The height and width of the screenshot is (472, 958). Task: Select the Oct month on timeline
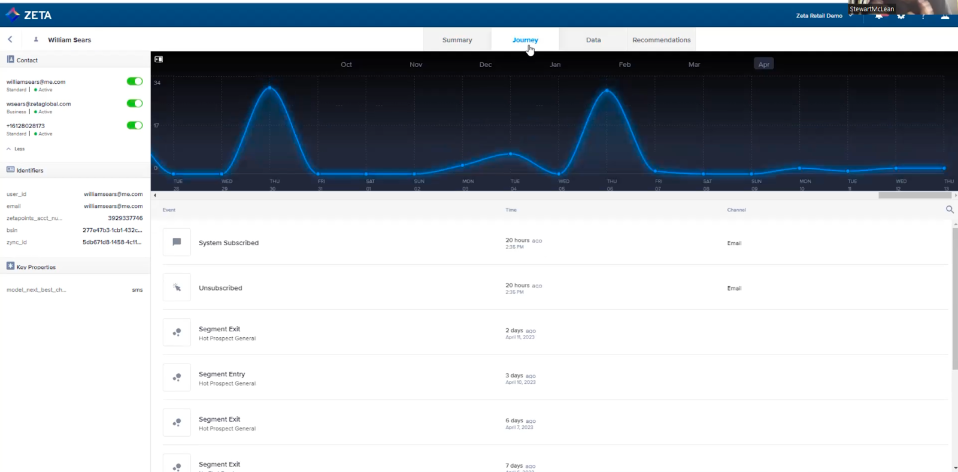346,65
